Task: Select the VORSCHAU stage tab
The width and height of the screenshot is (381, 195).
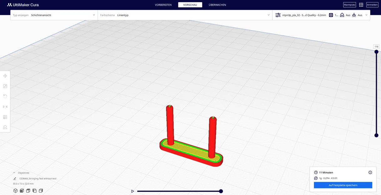Action: tap(190, 5)
